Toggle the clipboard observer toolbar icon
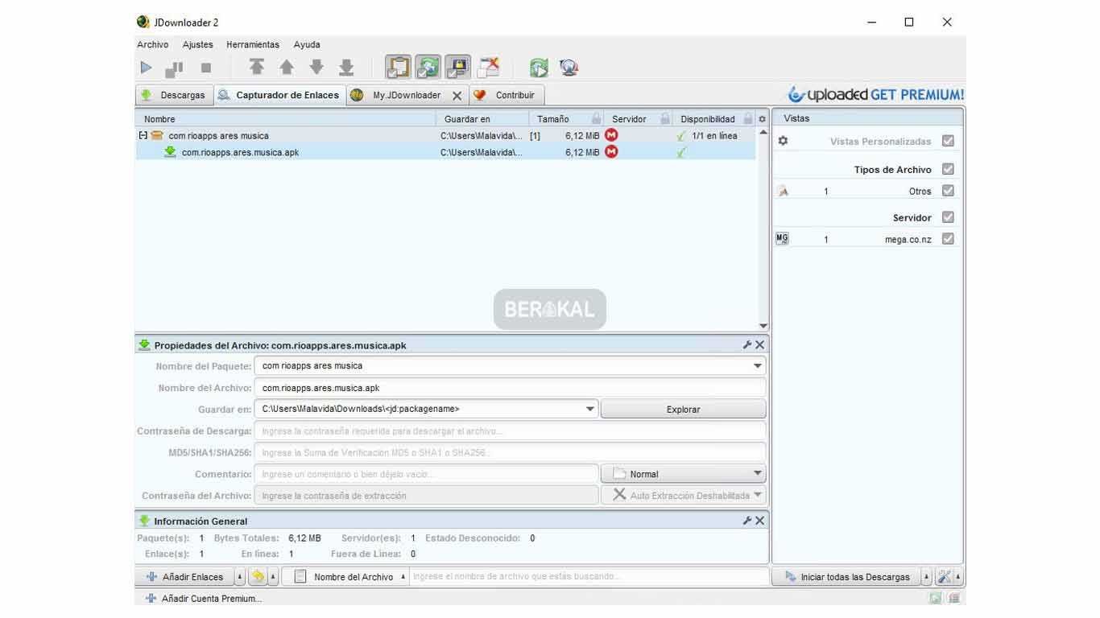The image size is (1100, 618). click(x=398, y=68)
